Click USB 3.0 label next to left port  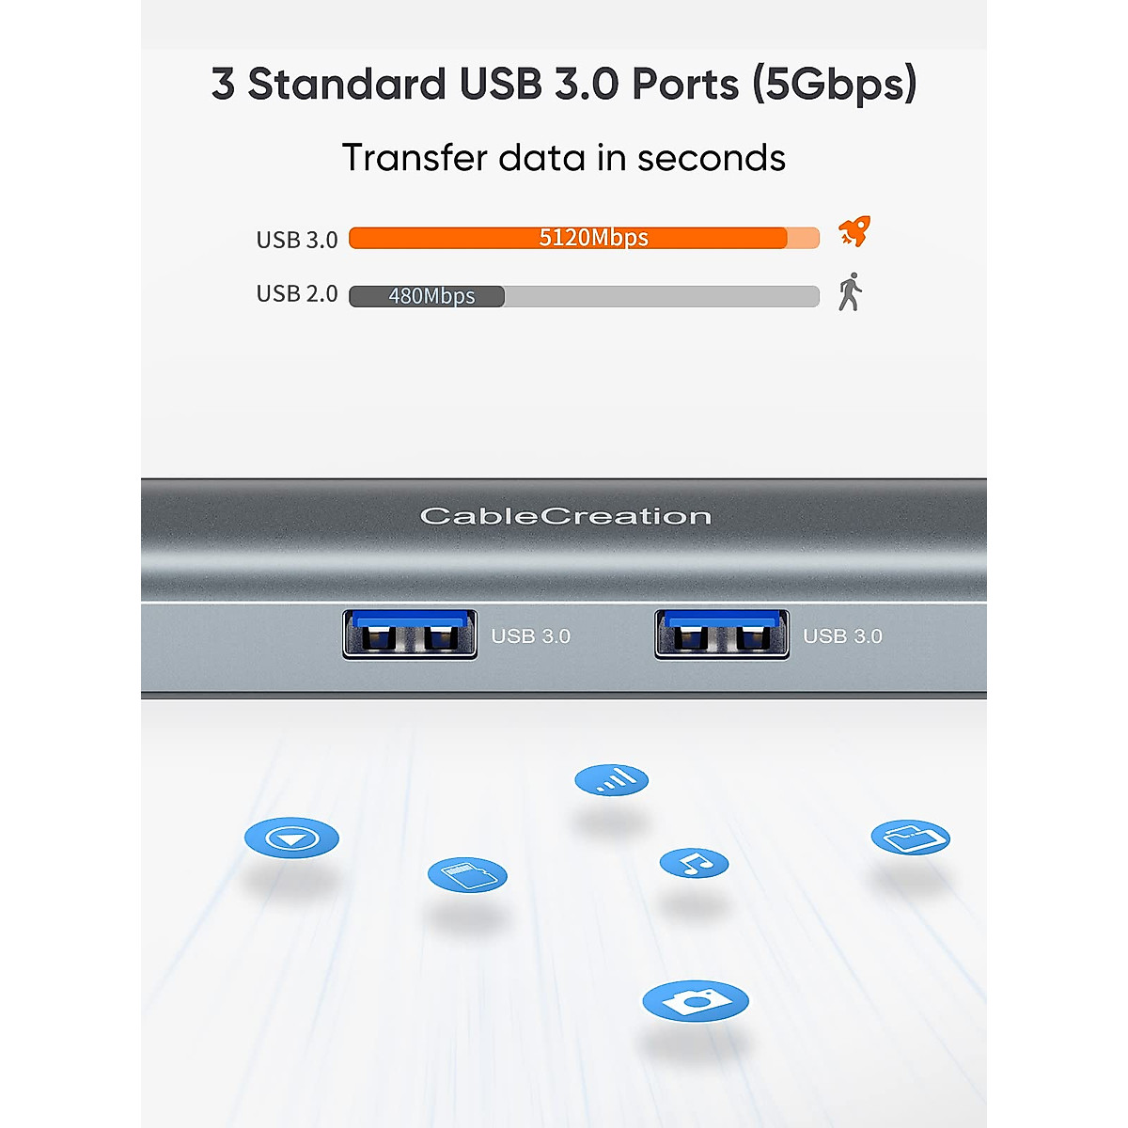(x=531, y=636)
